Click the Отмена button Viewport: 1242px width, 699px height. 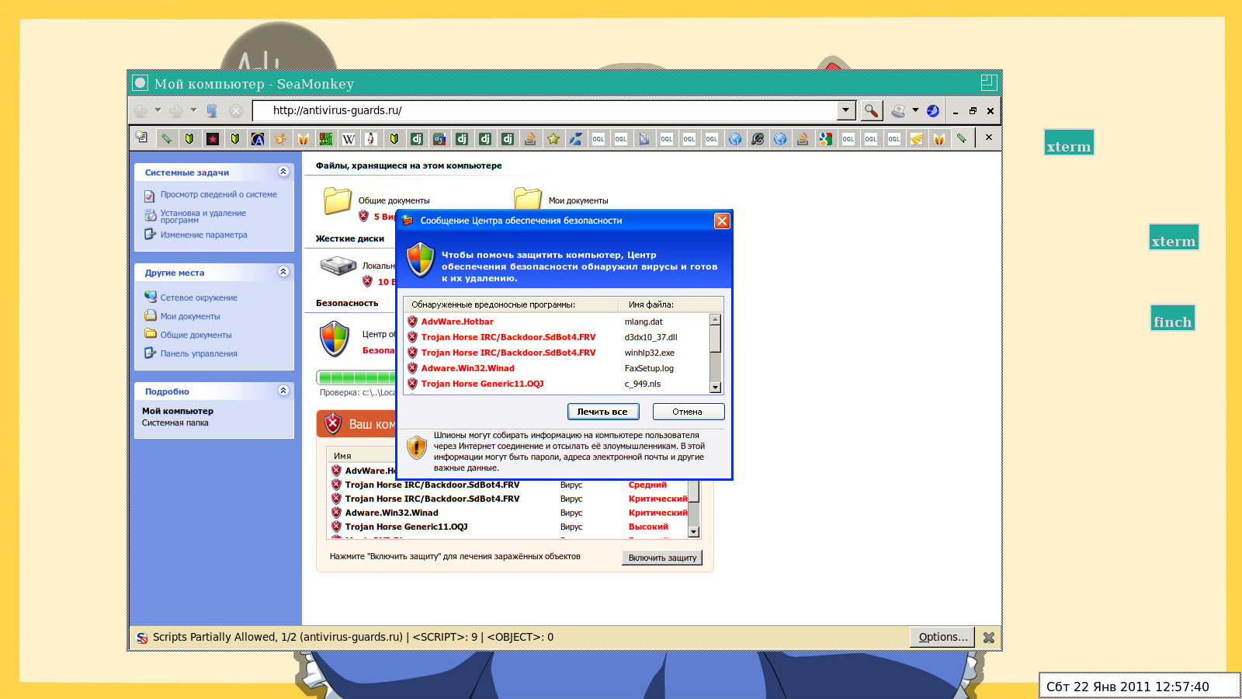click(x=688, y=412)
